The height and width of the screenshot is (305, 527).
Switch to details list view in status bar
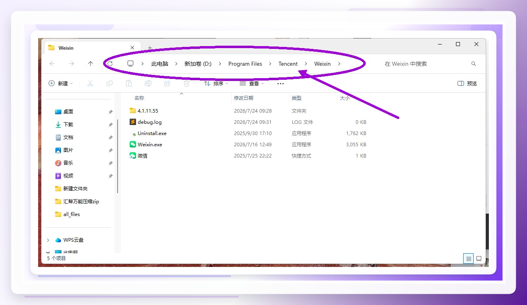tap(468, 259)
